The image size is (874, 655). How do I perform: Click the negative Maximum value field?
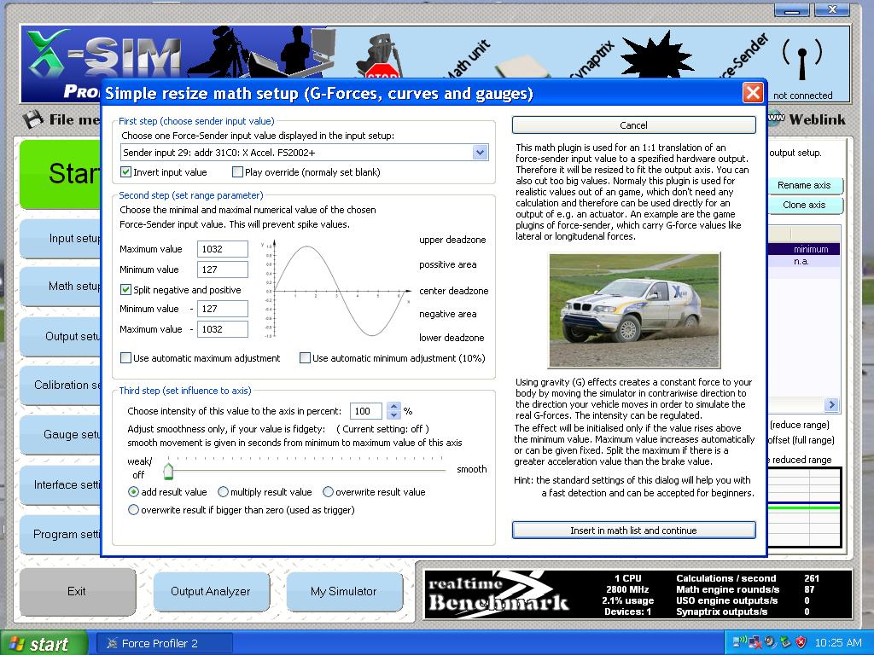point(223,329)
